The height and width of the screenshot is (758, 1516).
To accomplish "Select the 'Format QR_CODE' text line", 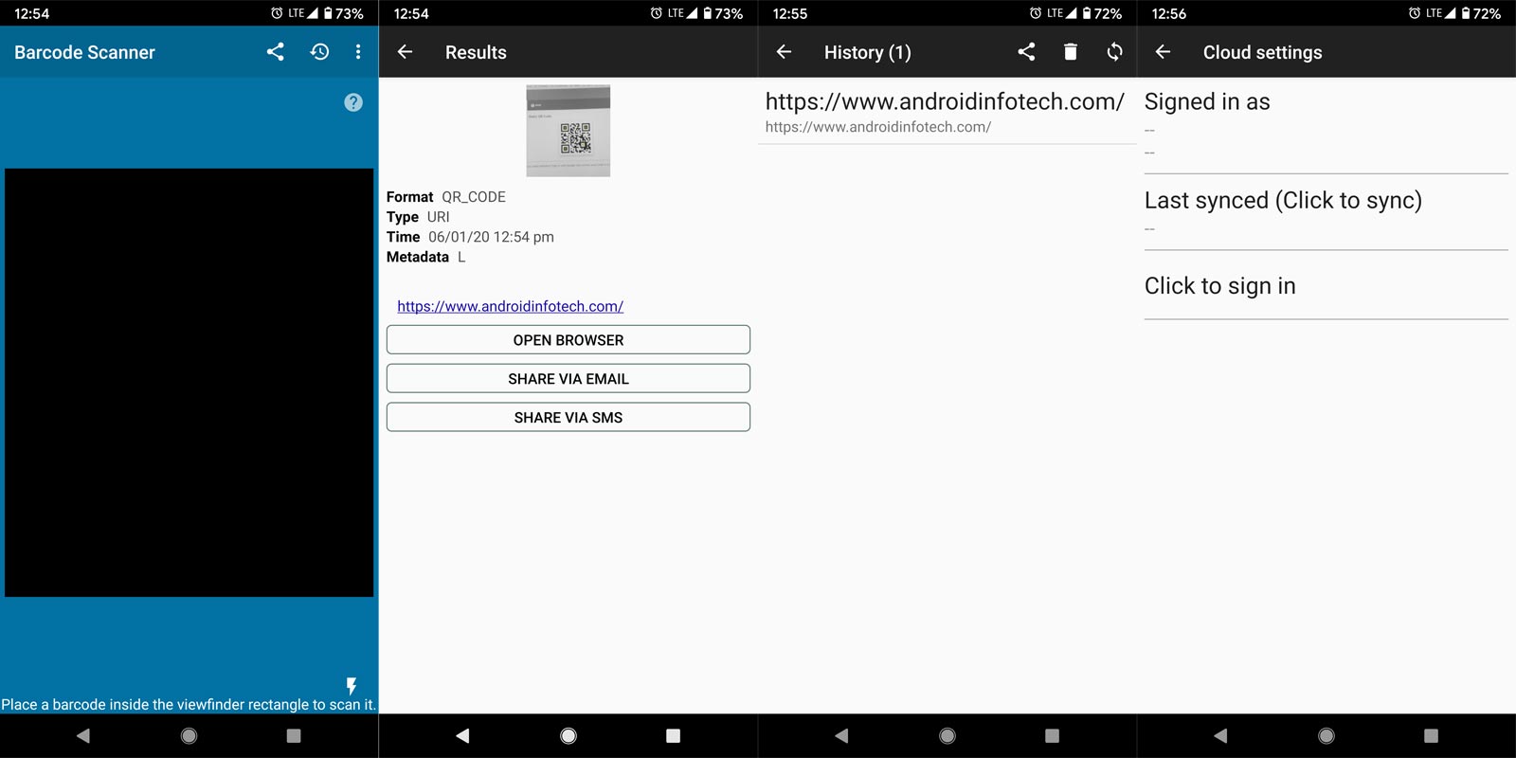I will click(x=446, y=197).
